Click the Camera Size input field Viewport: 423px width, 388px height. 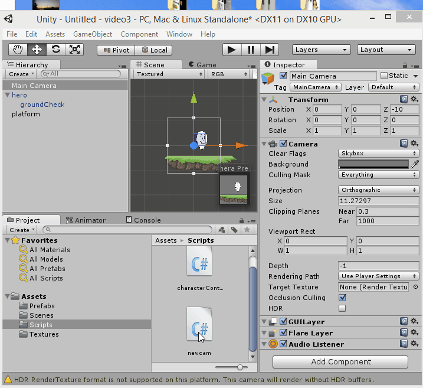coord(379,201)
